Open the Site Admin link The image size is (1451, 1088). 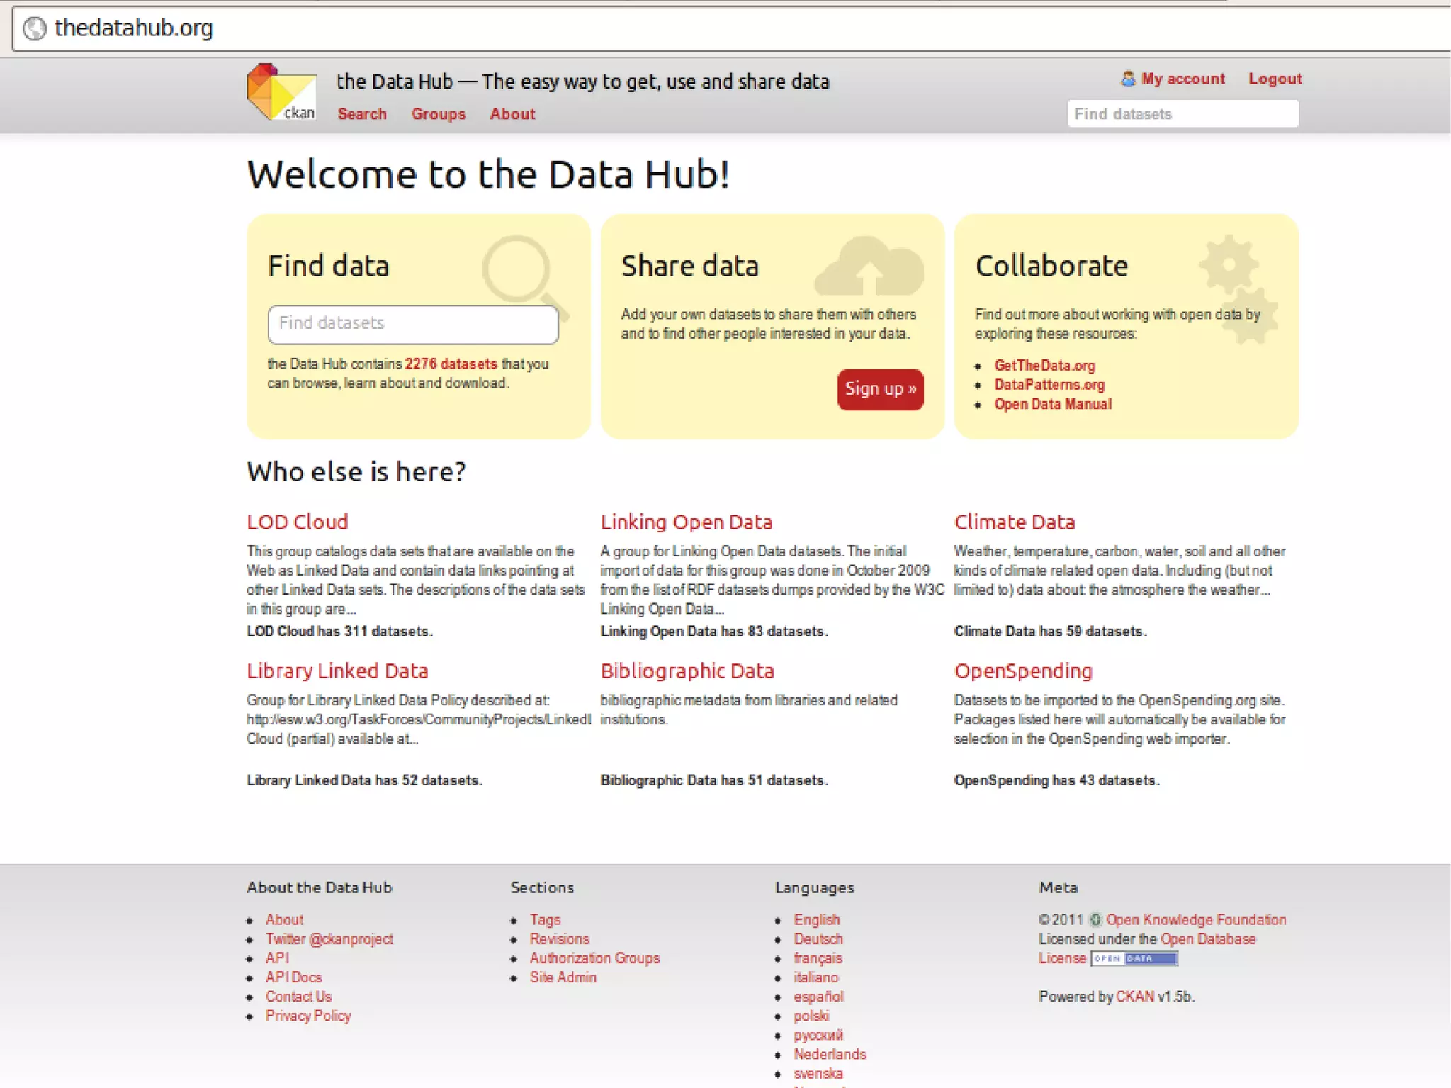(563, 977)
